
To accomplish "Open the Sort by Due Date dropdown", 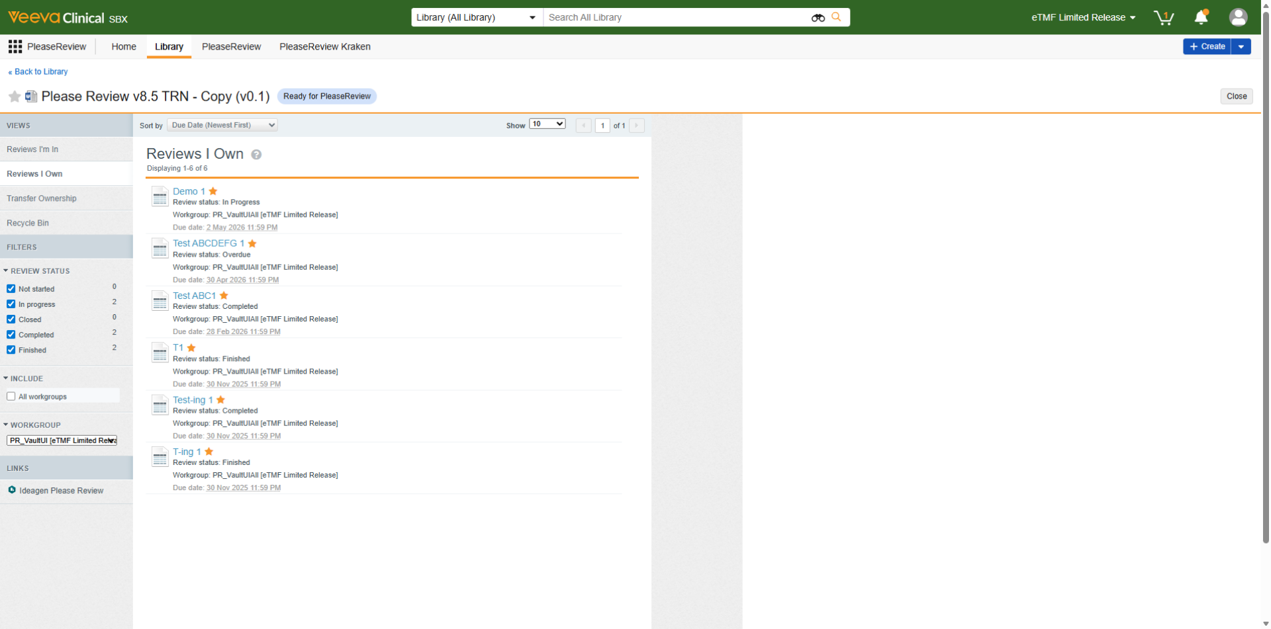I will (222, 125).
